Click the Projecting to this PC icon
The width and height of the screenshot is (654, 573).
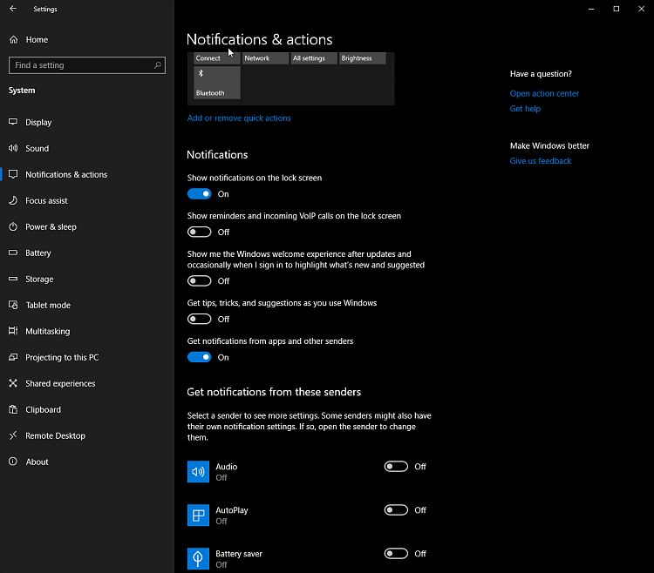click(x=13, y=357)
